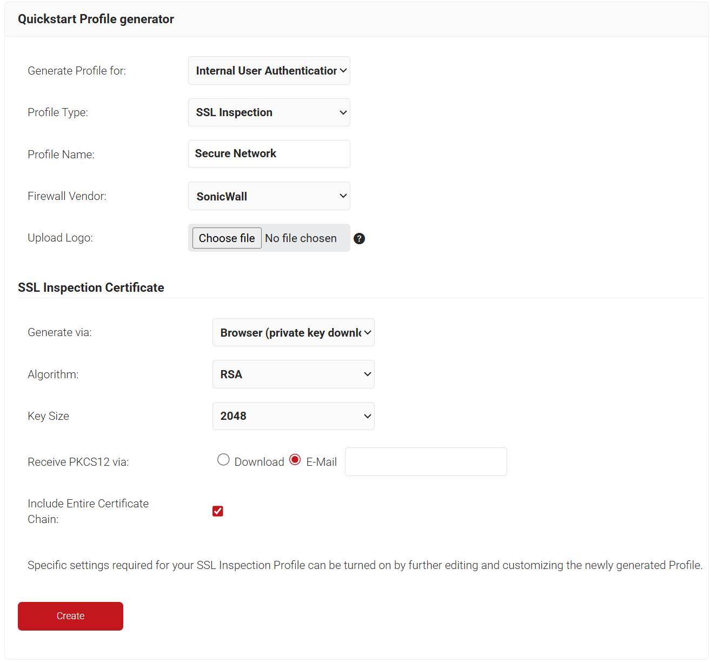This screenshot has height=663, width=711.
Task: Focus the Profile Name text field
Action: [269, 154]
